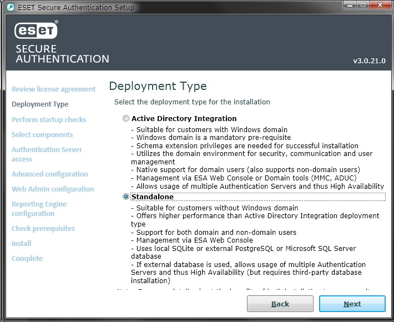This screenshot has height=322, width=394.
Task: Close the ESET setup window
Action: [380, 5]
